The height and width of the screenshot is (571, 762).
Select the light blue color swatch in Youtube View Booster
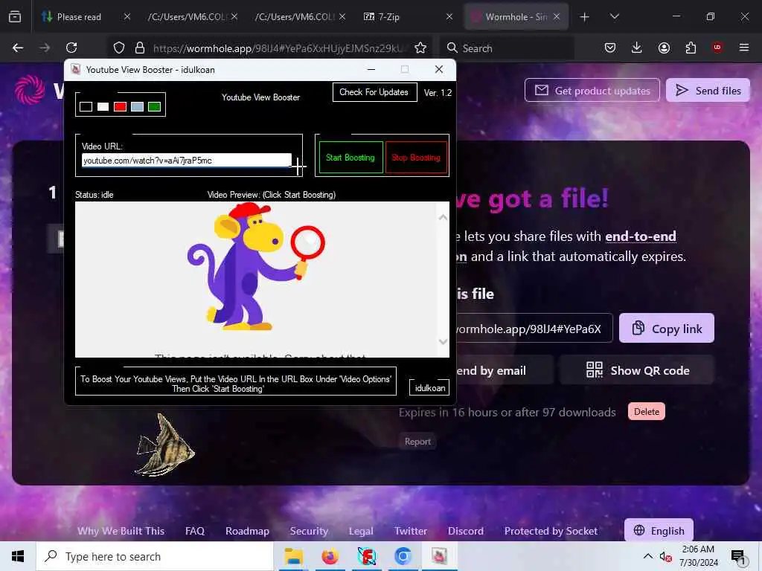coord(137,106)
